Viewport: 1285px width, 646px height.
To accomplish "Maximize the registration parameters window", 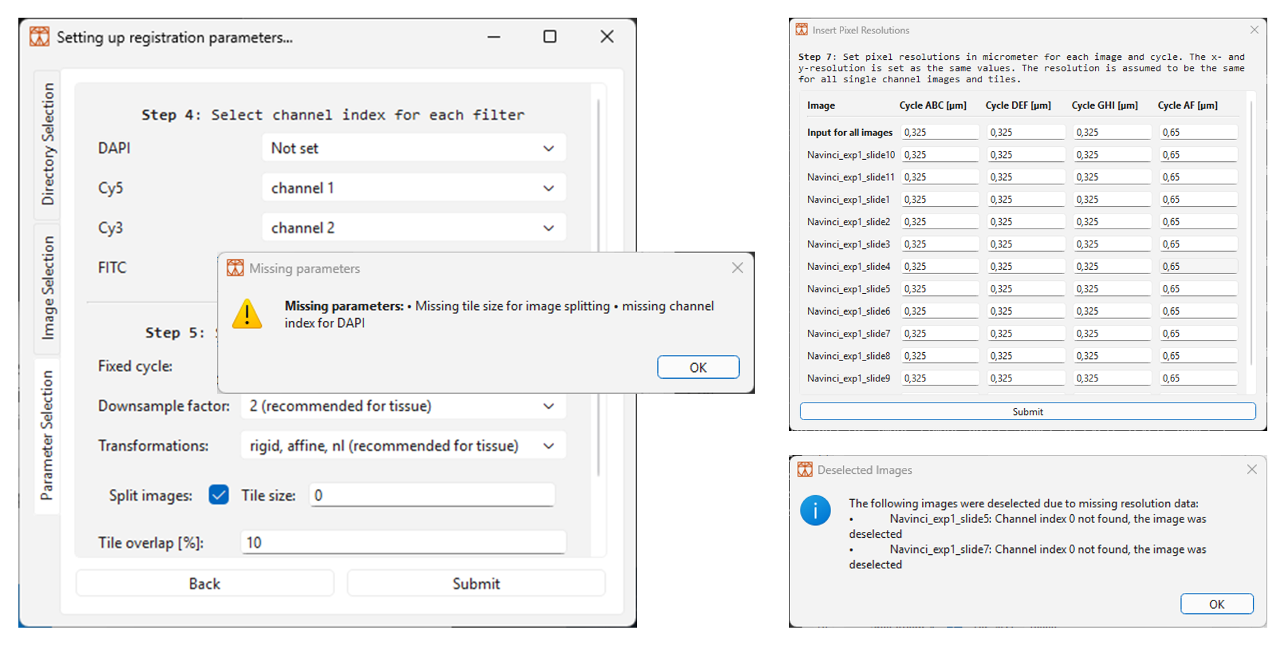I will point(549,37).
